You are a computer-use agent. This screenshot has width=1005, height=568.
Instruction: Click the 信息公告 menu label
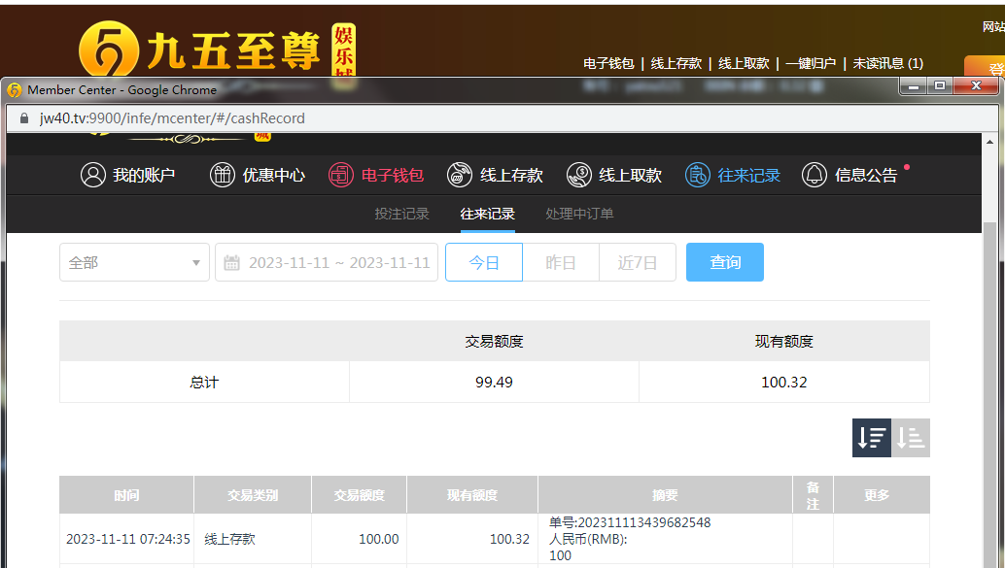(x=866, y=175)
